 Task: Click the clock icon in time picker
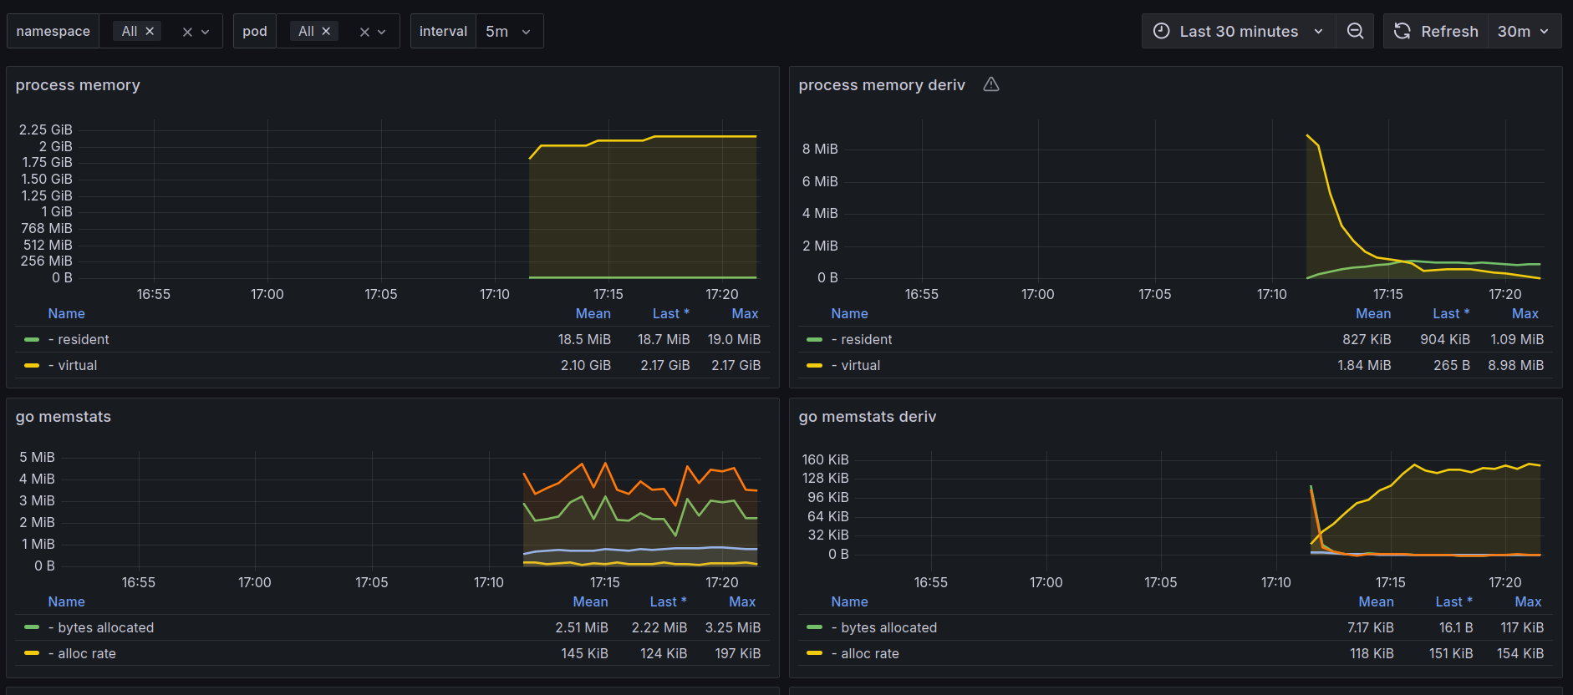(x=1162, y=31)
